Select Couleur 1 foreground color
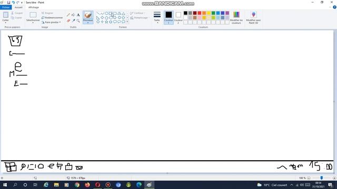337x189 pixels. (168, 17)
